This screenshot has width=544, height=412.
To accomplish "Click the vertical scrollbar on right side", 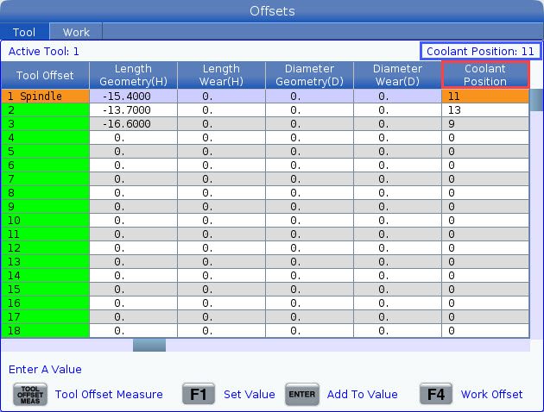I will coord(536,215).
